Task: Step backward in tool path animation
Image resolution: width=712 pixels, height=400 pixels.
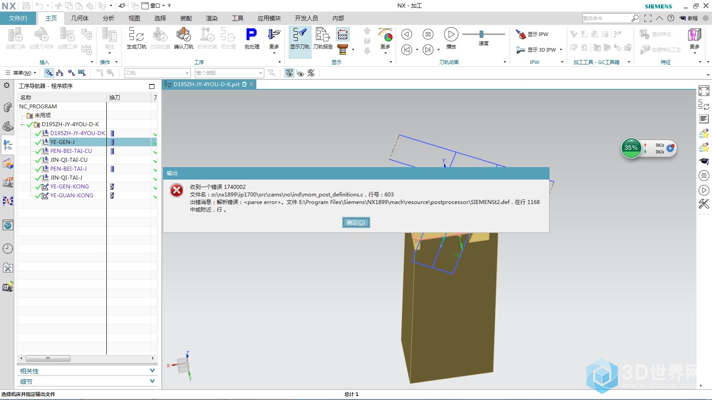Action: pos(406,34)
